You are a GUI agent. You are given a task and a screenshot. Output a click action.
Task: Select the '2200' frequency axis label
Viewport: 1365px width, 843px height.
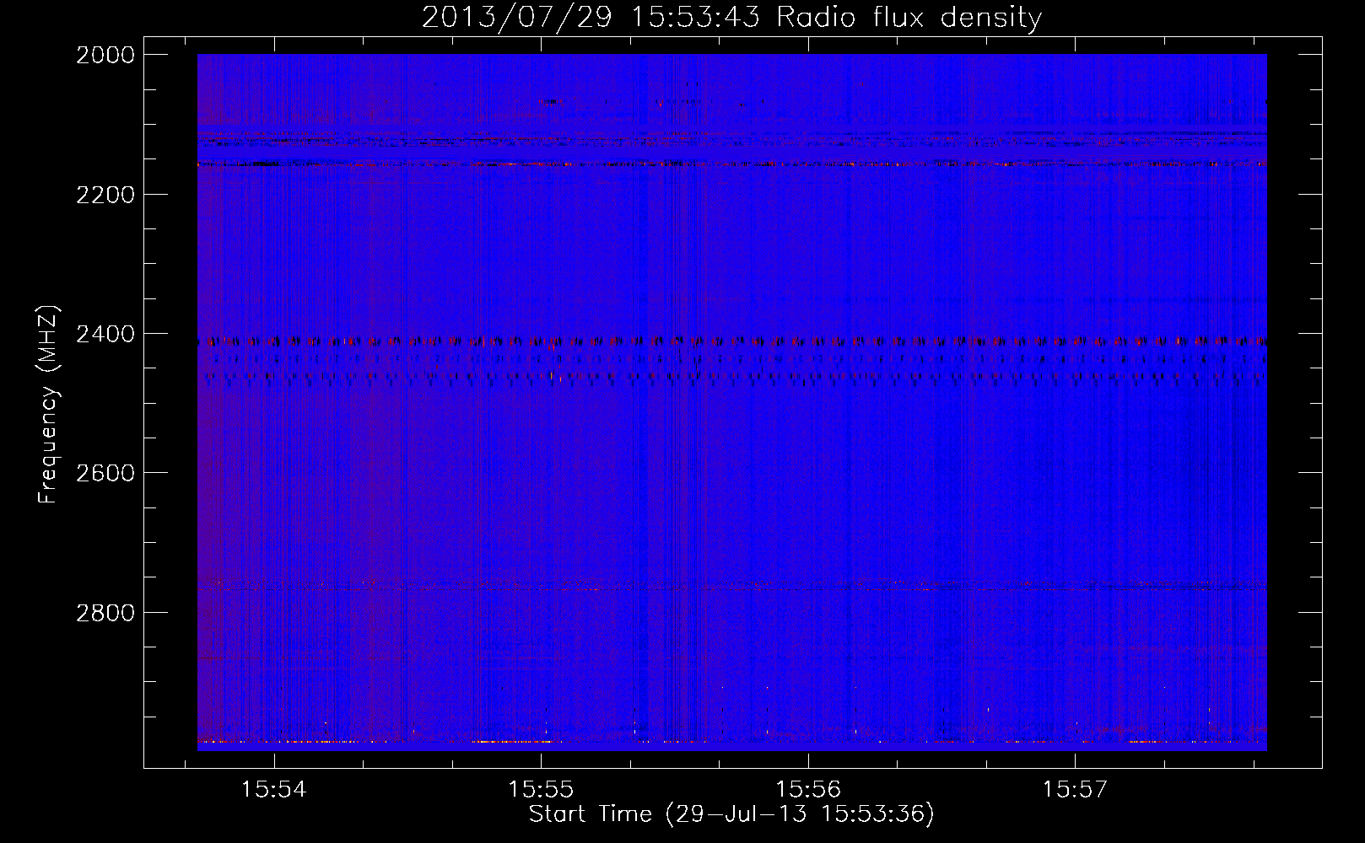coord(105,195)
